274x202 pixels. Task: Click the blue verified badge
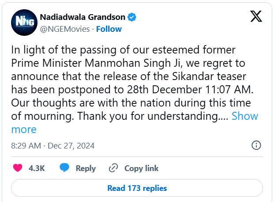pos(132,17)
